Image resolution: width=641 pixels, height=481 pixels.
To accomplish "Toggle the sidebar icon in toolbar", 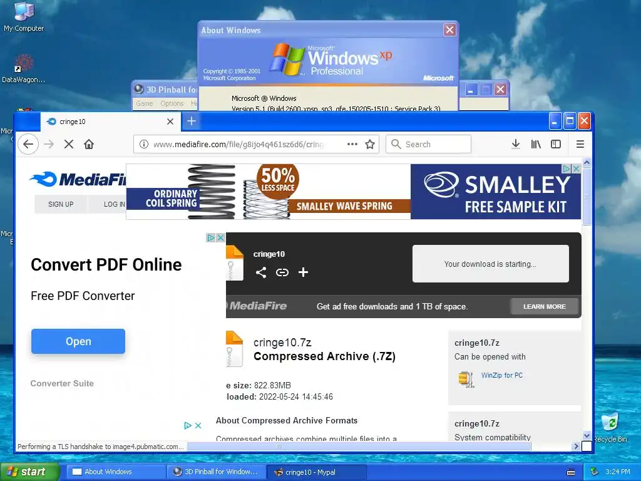I will [x=556, y=144].
